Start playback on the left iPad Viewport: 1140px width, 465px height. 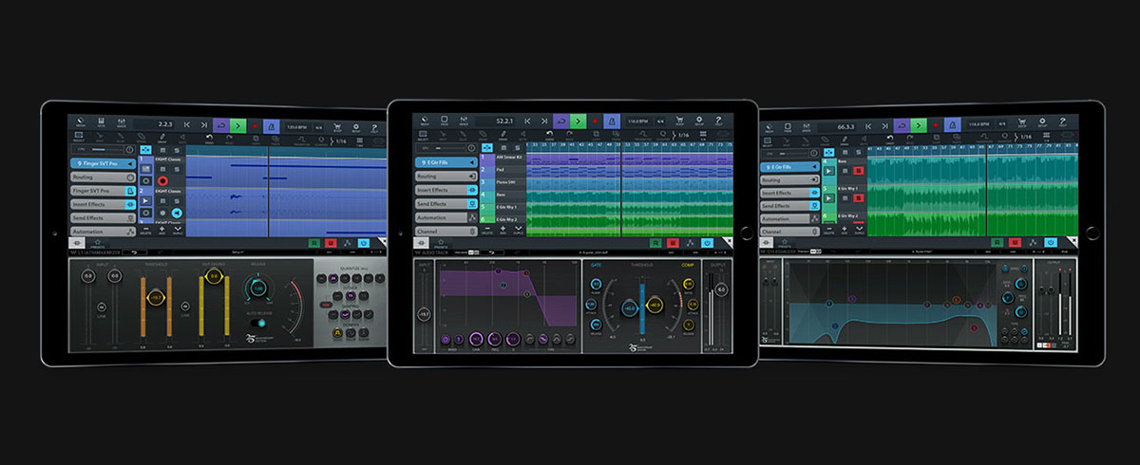coord(237,125)
